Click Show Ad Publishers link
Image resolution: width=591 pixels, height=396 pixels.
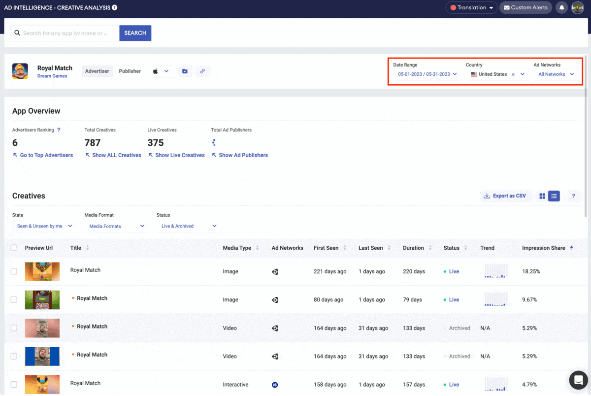pyautogui.click(x=240, y=155)
